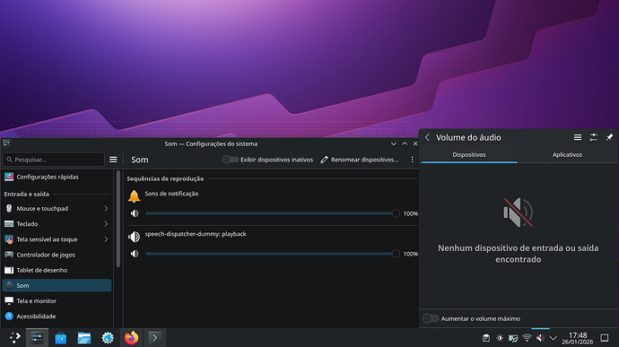Adjust speech-dispatcher-dummy playback volume slider
This screenshot has height=347, width=619.
tap(273, 254)
